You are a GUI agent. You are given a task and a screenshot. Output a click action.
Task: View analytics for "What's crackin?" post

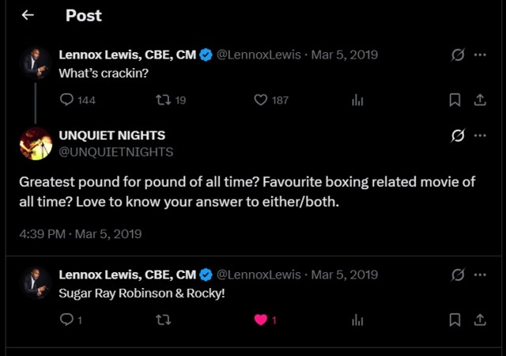(x=357, y=100)
